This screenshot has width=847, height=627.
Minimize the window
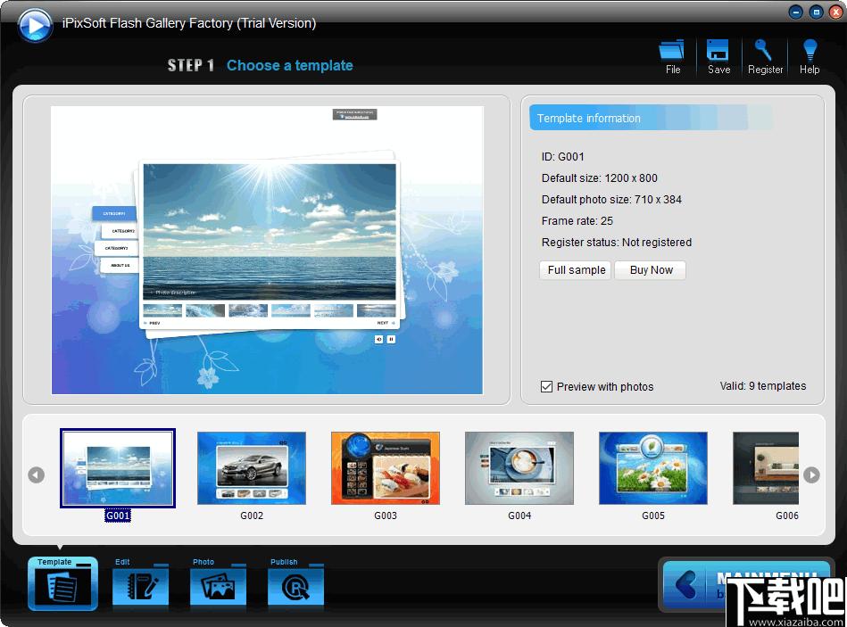click(796, 12)
